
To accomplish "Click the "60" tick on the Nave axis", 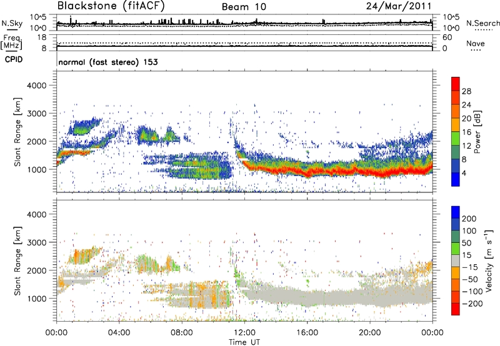I will (447, 37).
